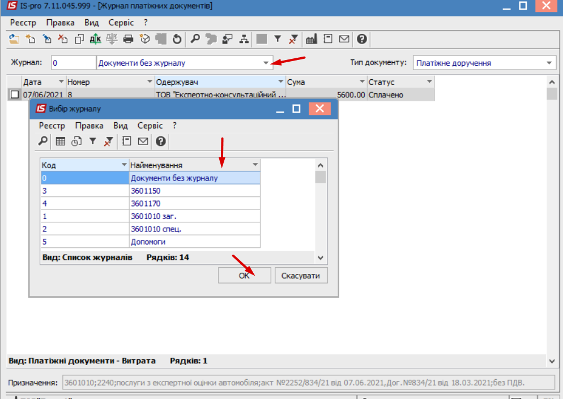The width and height of the screenshot is (563, 399).
Task: Click the clear filter icon in dialog toolbar
Action: point(108,141)
